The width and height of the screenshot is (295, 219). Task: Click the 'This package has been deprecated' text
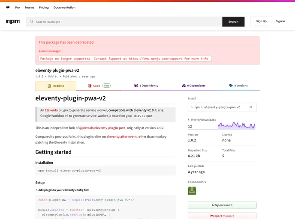coord(66,42)
